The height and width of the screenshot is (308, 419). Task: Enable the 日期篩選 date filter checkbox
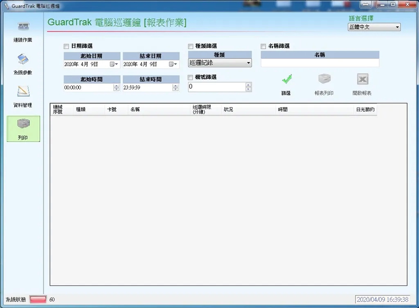(x=66, y=47)
